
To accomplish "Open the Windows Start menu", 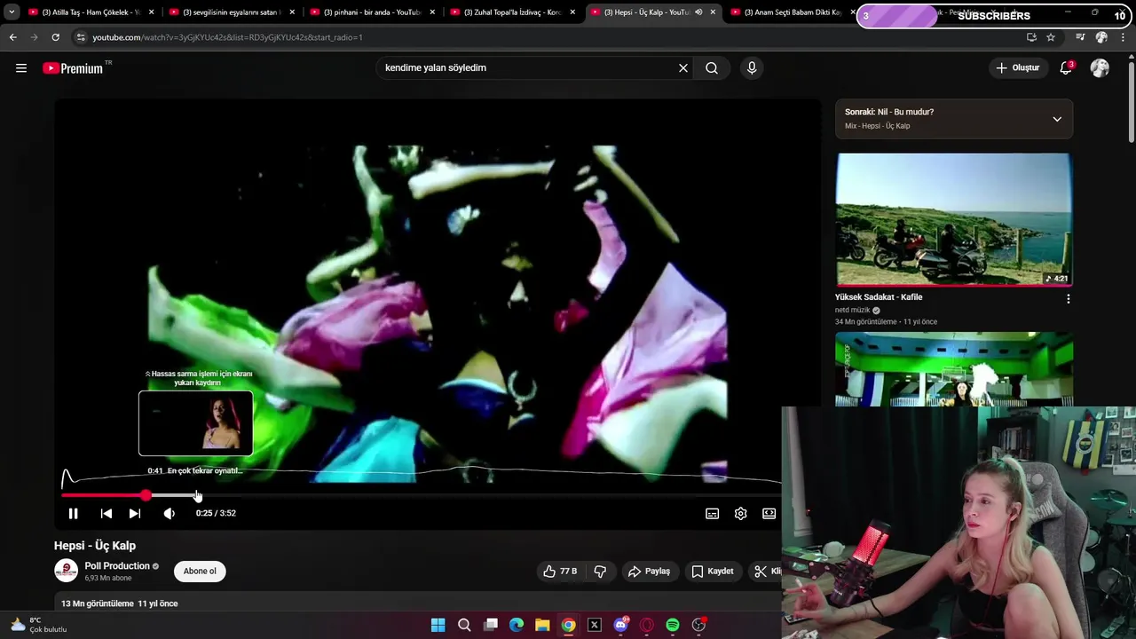I will tap(438, 625).
